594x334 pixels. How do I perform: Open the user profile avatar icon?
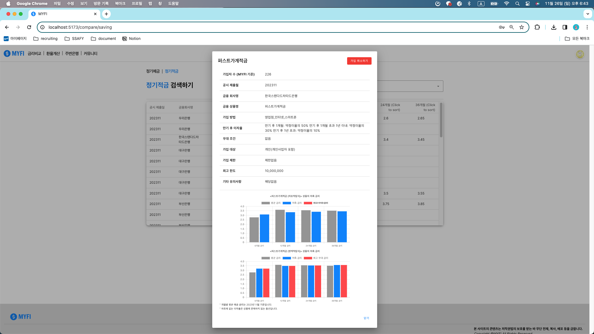579,54
